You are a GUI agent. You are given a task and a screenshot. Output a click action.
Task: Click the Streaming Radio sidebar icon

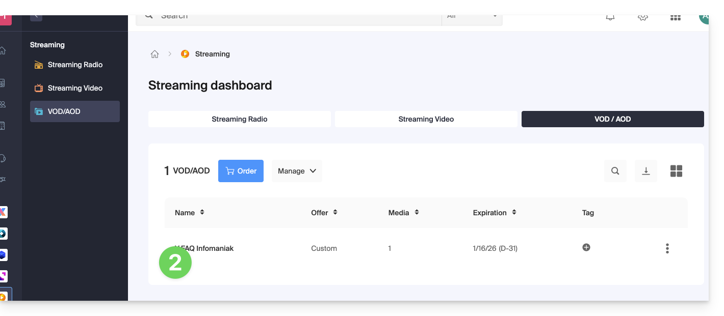39,65
